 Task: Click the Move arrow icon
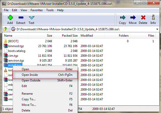tap(133, 18)
